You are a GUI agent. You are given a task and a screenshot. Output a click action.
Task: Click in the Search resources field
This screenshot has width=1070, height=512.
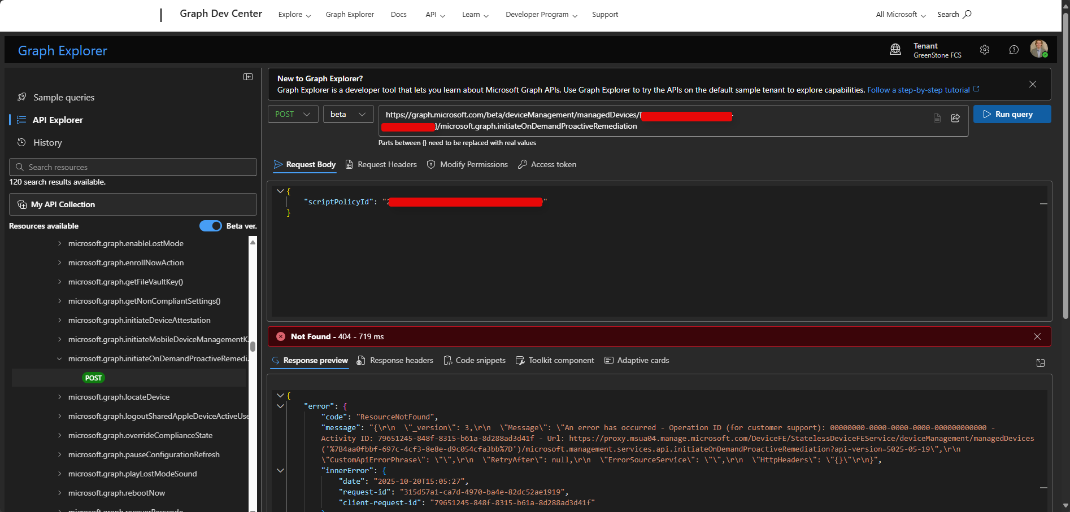click(x=133, y=167)
